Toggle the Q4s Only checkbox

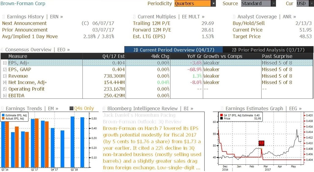point(71,108)
